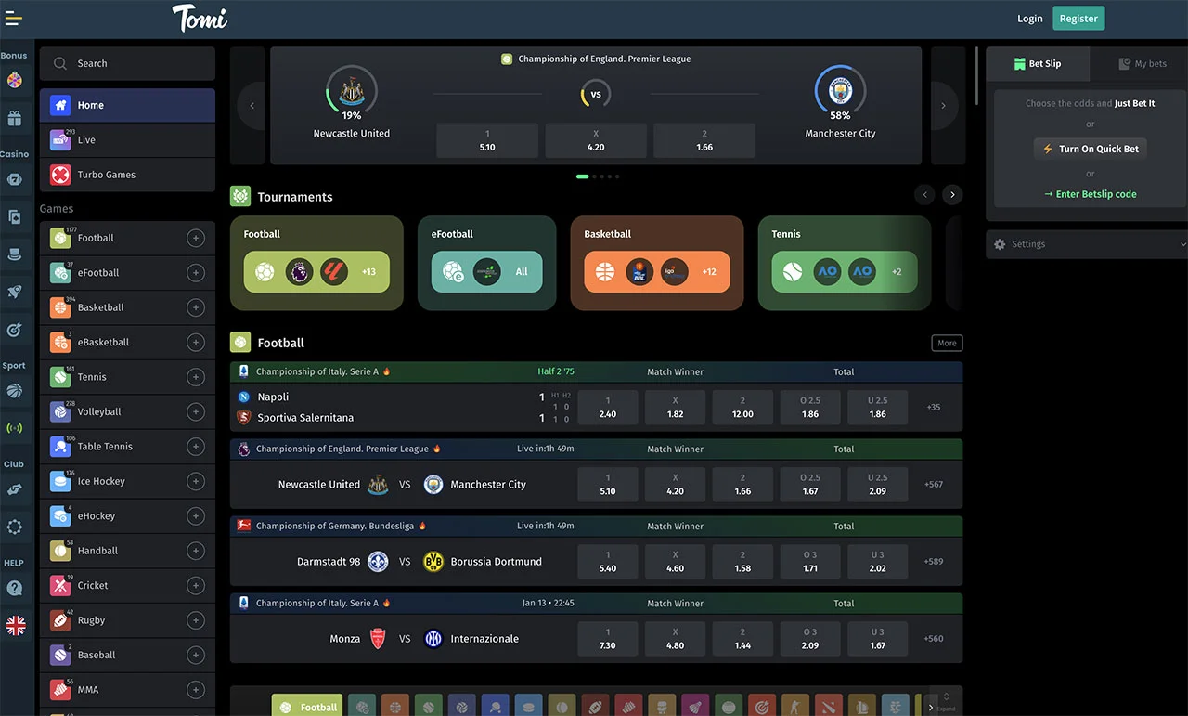Open the help question mark icon
This screenshot has height=716, width=1188.
[x=14, y=588]
